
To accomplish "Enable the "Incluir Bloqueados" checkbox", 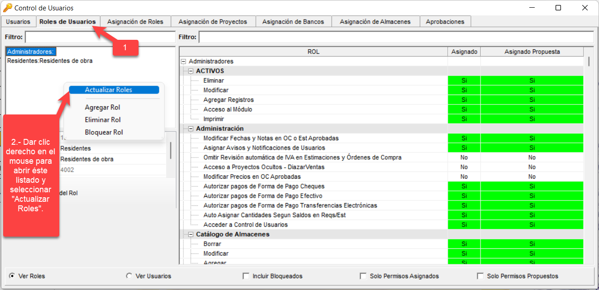I will pyautogui.click(x=246, y=276).
